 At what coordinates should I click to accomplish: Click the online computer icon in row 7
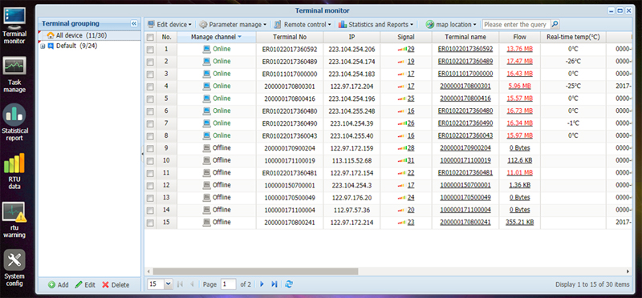click(x=207, y=123)
